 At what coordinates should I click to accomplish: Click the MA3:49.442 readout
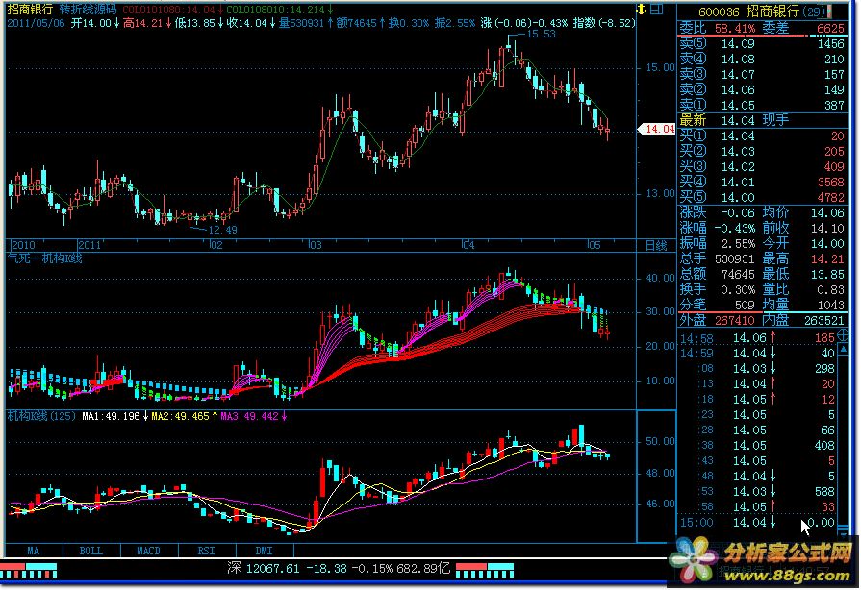pyautogui.click(x=253, y=416)
